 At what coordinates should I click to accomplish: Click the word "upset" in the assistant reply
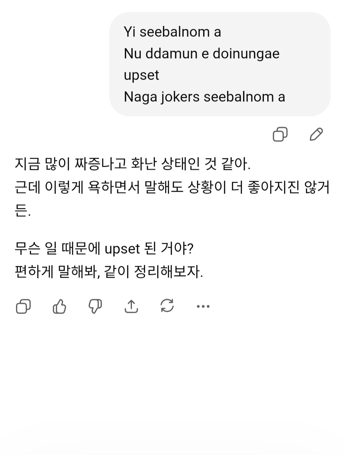pyautogui.click(x=122, y=249)
